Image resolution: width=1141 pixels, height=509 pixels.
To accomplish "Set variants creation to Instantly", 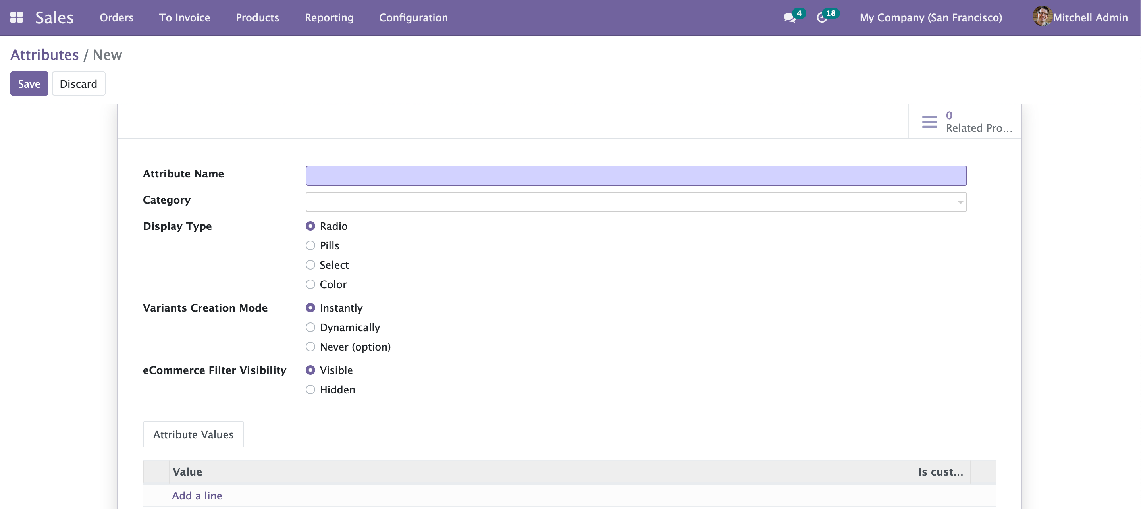I will [310, 308].
